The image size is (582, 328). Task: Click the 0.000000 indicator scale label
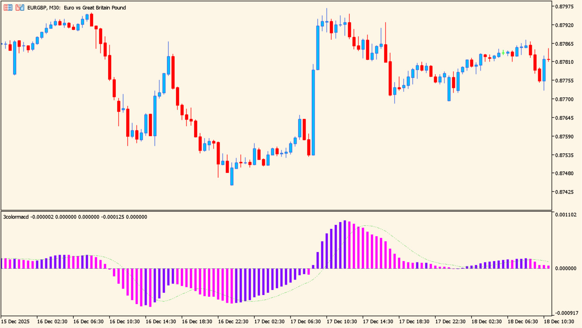point(566,269)
